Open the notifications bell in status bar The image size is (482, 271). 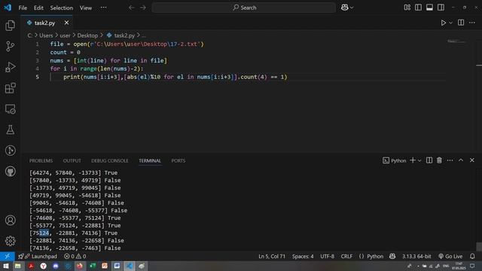point(472,256)
